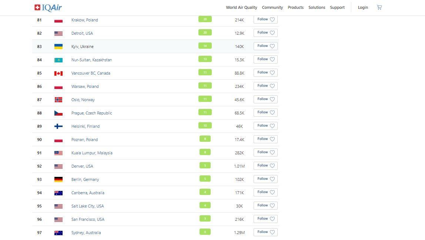Toggle favorite heart for Denver, USA

pyautogui.click(x=272, y=166)
